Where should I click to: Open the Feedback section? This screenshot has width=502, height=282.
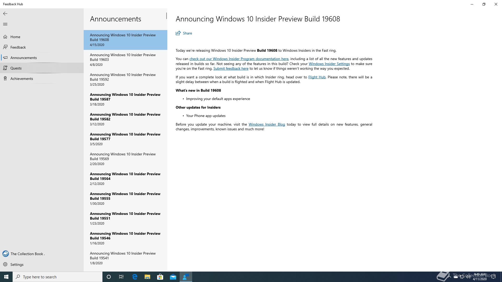click(42, 47)
